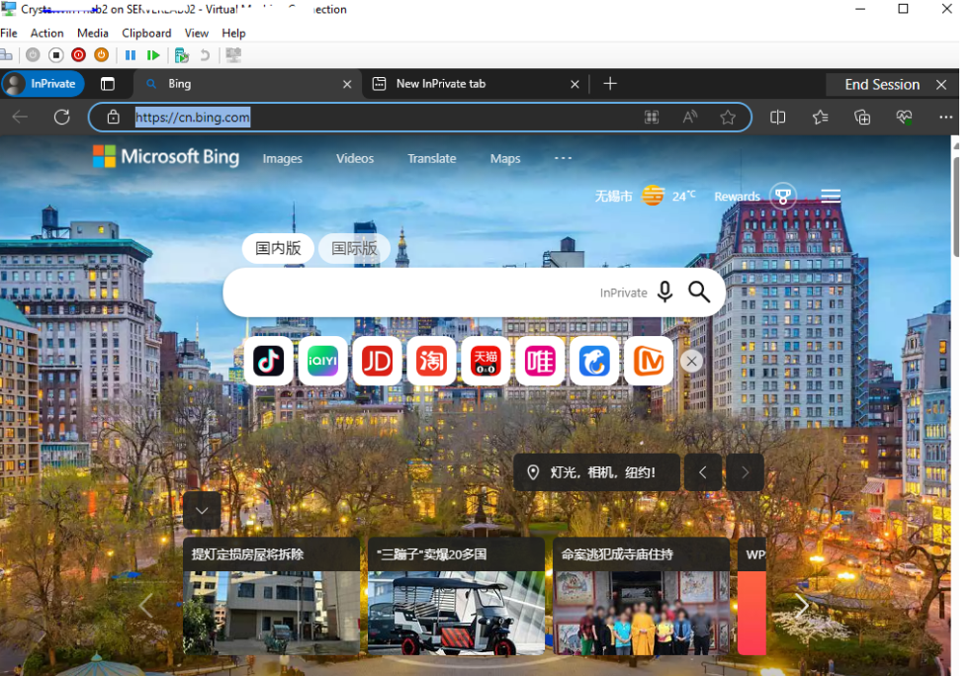
Task: Open the Bing Videos link
Action: [x=355, y=158]
